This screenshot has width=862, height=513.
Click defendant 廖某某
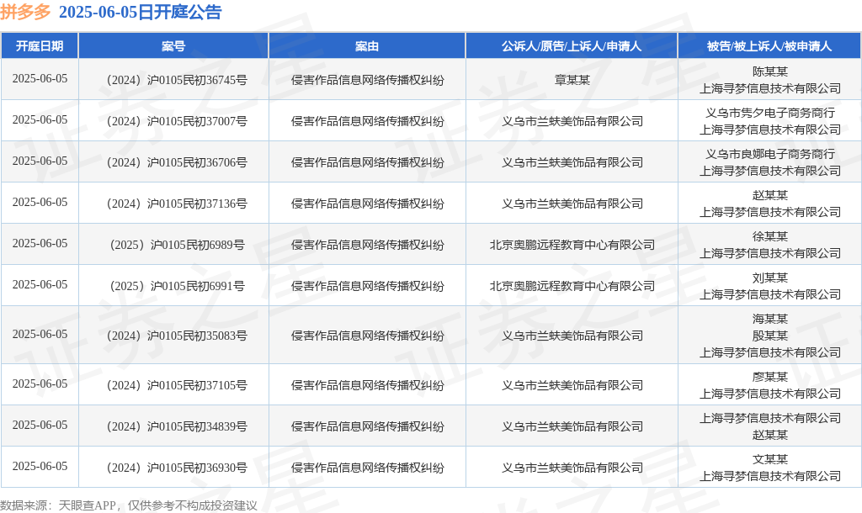[x=769, y=377]
